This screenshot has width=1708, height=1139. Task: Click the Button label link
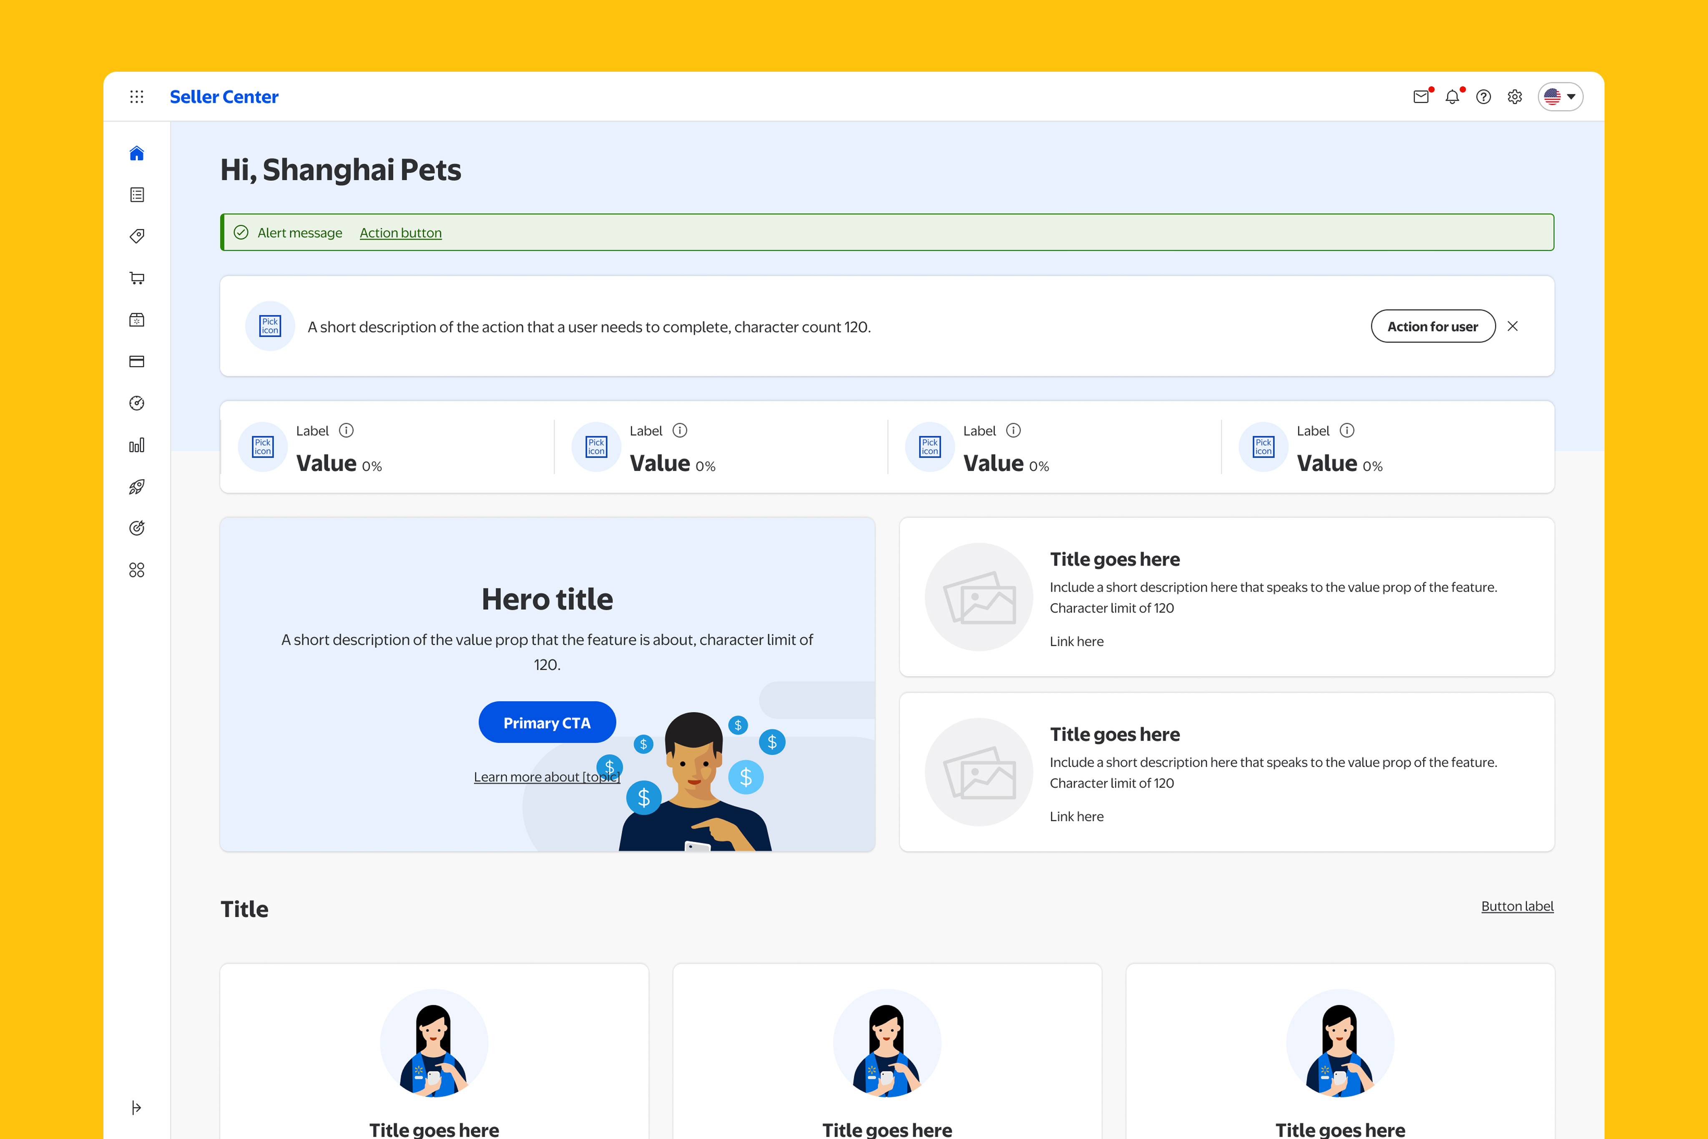coord(1517,906)
